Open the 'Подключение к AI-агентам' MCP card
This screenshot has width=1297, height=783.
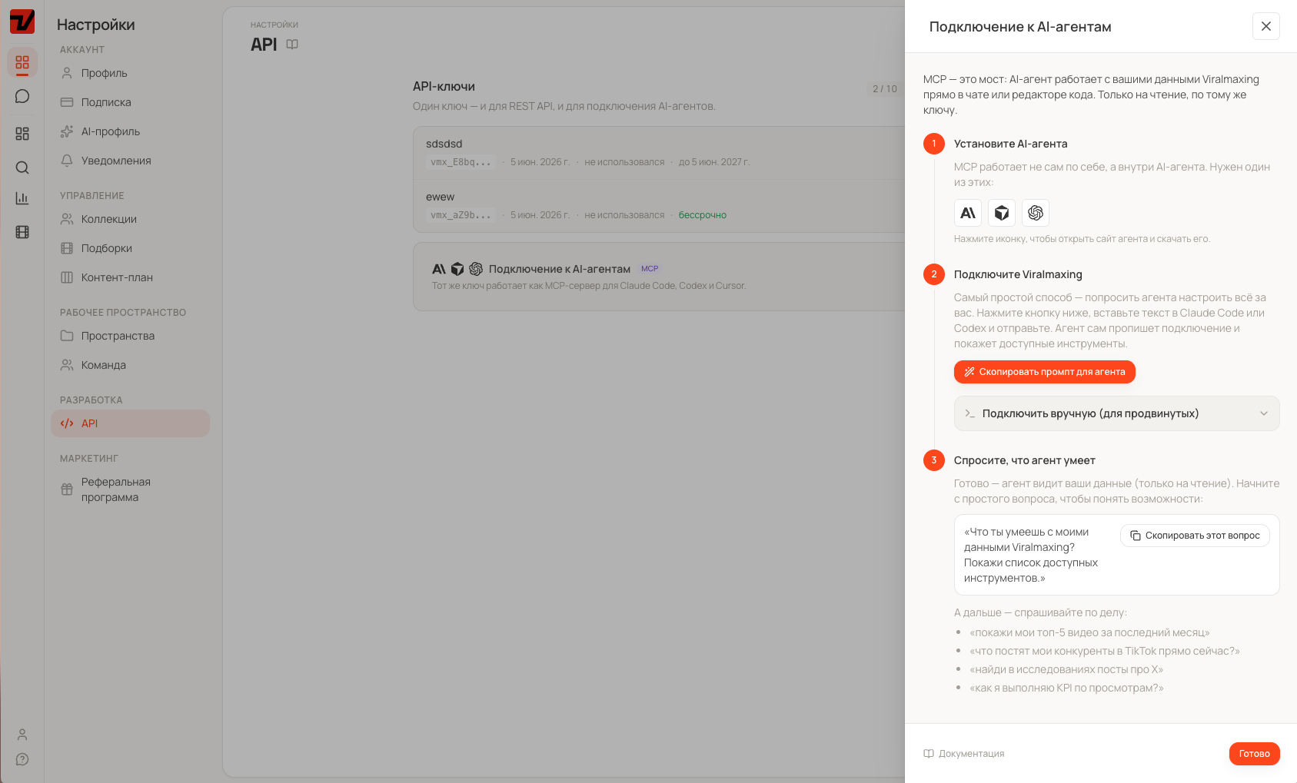[x=659, y=277]
